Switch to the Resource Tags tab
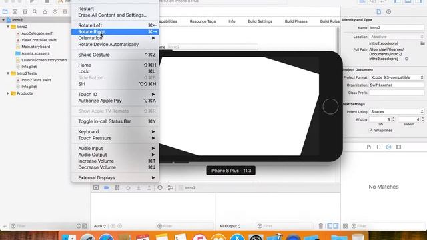427x240 pixels. 203,21
